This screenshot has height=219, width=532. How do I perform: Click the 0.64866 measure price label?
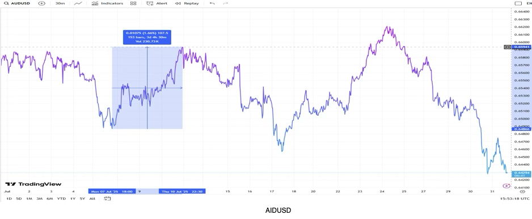click(521, 129)
